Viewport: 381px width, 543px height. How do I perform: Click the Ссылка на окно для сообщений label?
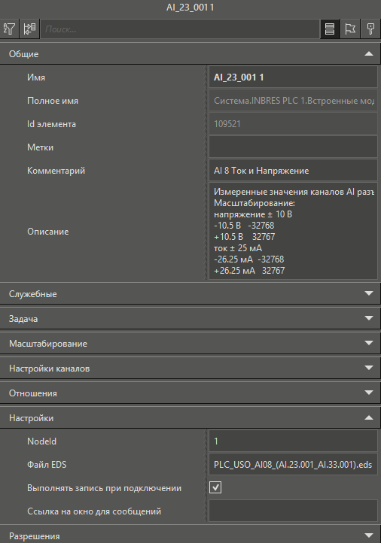pos(94,511)
